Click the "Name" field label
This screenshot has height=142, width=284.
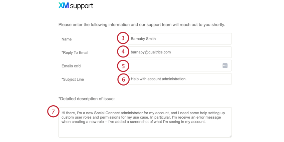66,39
